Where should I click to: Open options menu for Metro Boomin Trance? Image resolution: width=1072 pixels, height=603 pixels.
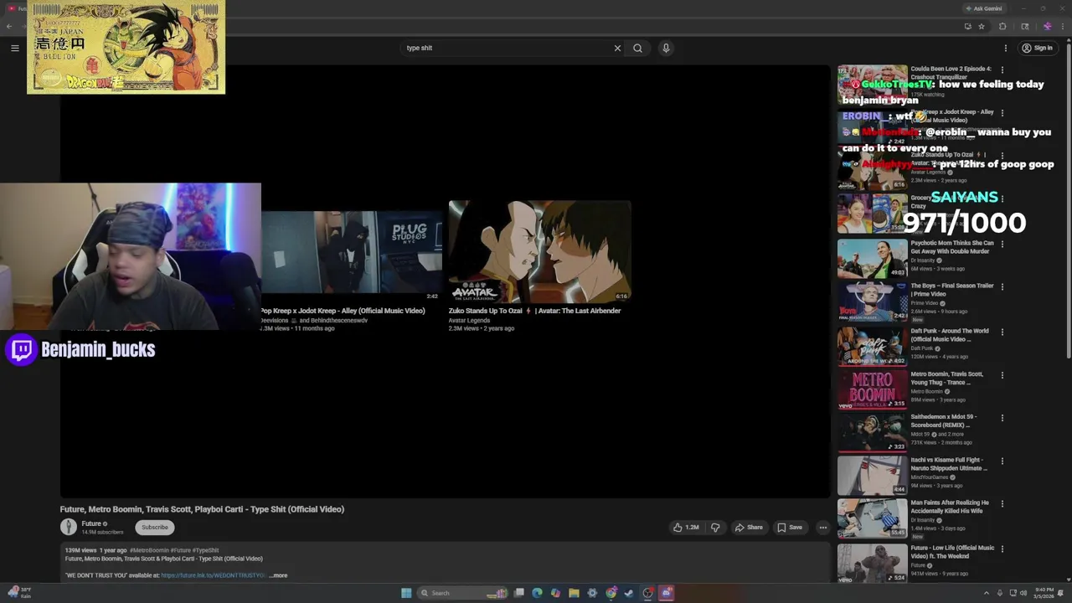1002,374
